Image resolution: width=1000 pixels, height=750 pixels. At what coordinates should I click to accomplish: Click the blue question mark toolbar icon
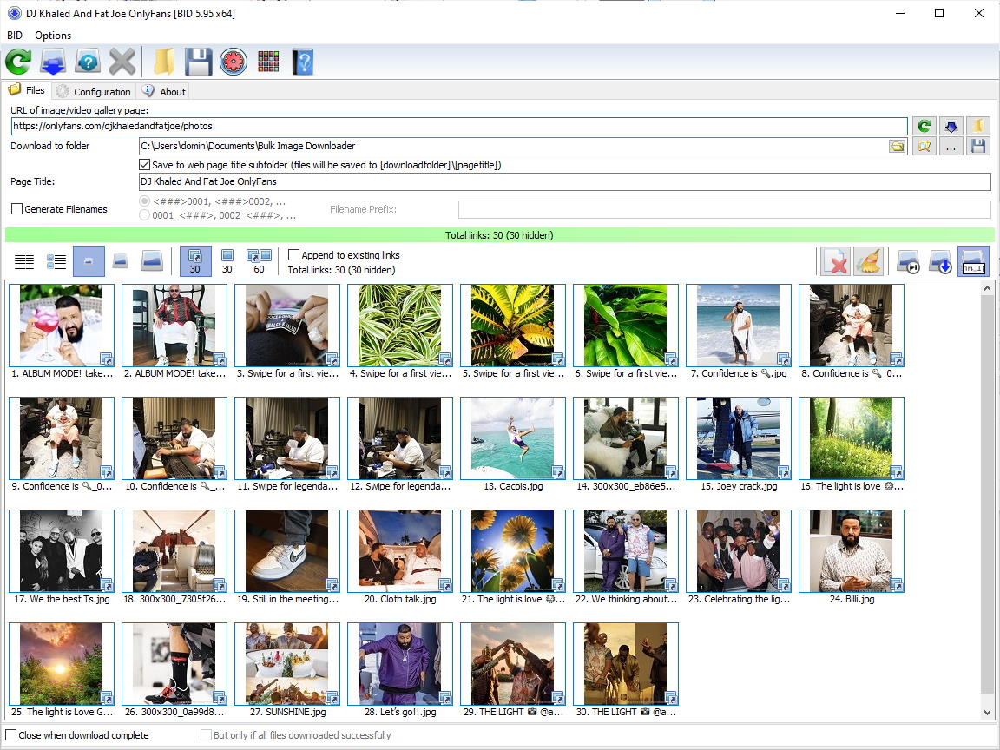pos(88,62)
